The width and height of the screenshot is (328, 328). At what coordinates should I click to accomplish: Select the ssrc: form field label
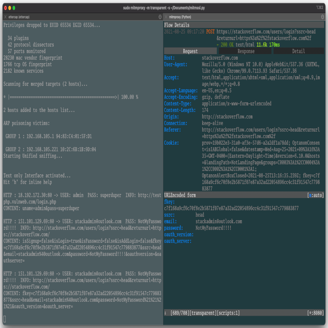pos(169,215)
